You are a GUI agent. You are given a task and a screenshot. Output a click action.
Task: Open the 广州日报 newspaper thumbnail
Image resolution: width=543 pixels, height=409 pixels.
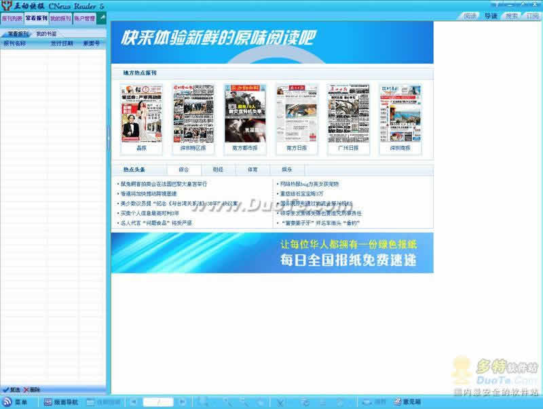(x=348, y=113)
